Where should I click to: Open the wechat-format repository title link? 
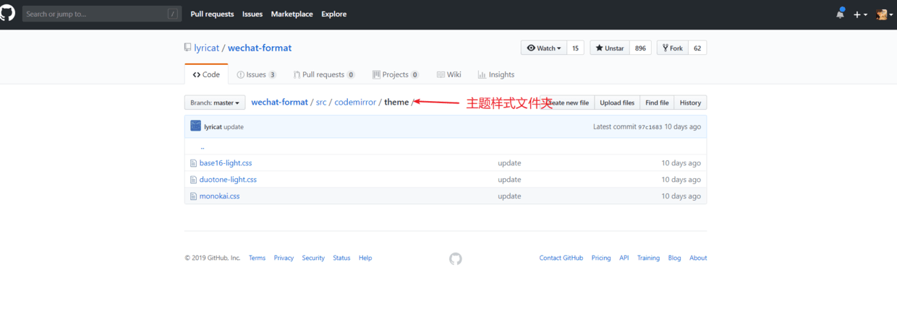pos(260,48)
